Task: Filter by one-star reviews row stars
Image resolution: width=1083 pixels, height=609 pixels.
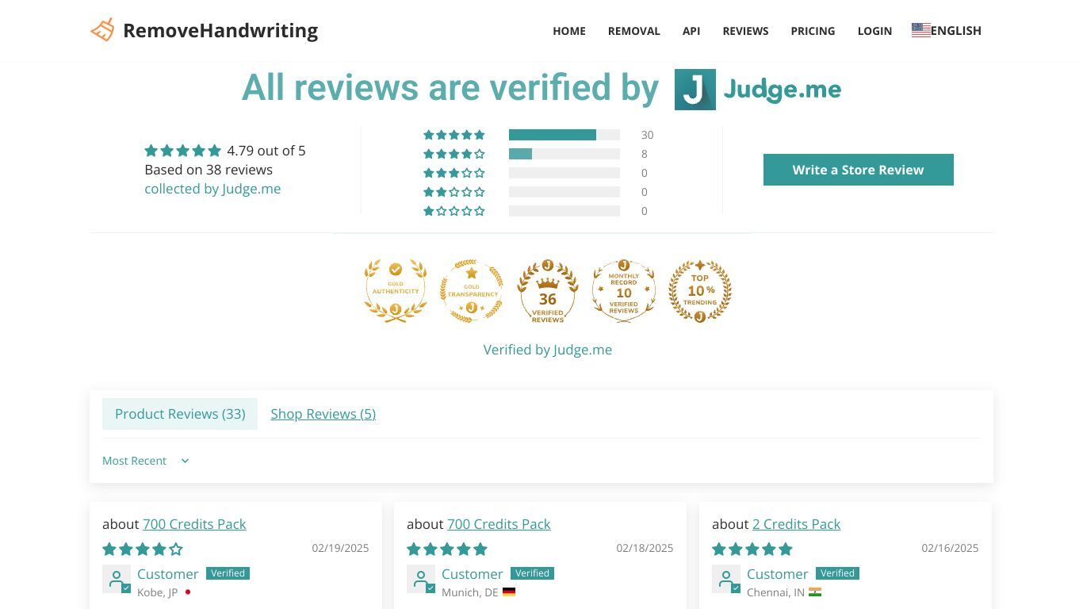Action: coord(454,211)
